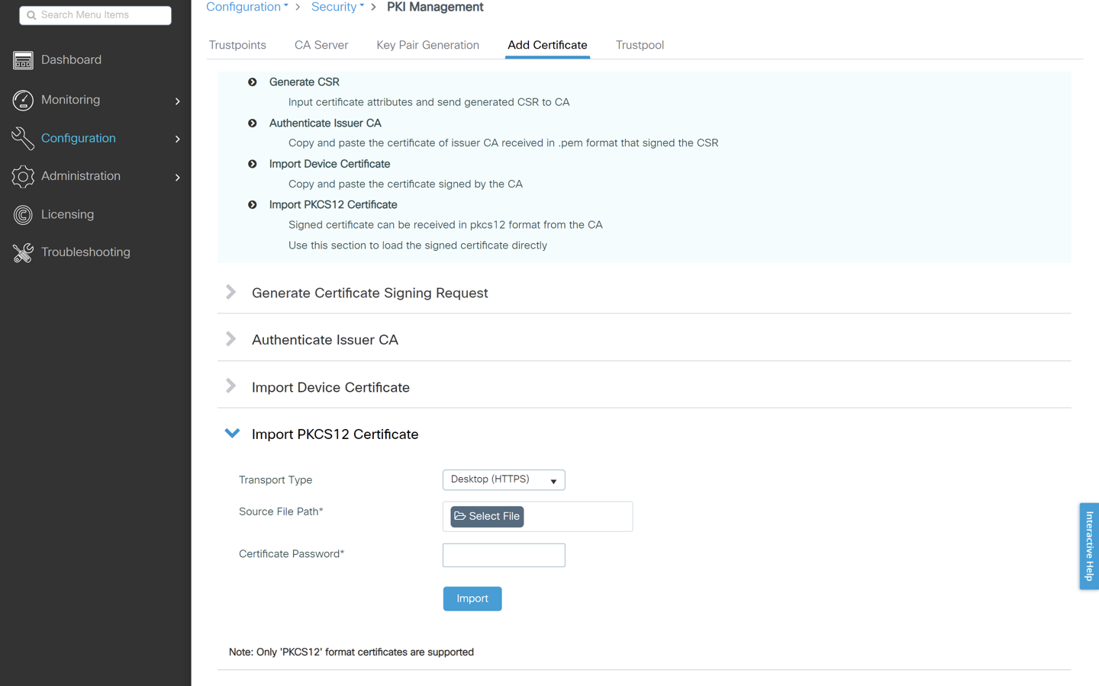Open the Interactive Help side panel
Image resolution: width=1099 pixels, height=686 pixels.
pos(1089,546)
